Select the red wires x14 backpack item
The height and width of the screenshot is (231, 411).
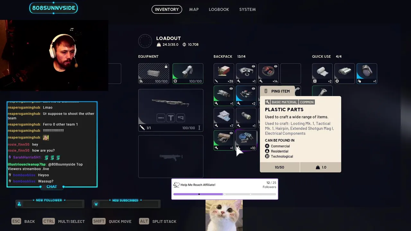click(x=268, y=73)
